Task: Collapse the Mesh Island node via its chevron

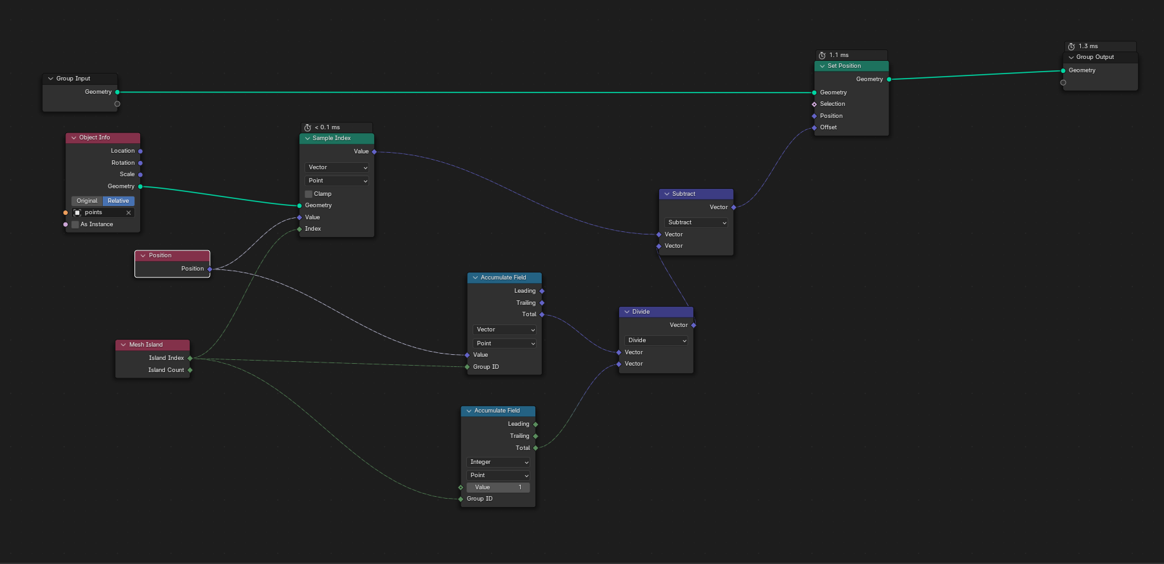Action: pyautogui.click(x=123, y=345)
